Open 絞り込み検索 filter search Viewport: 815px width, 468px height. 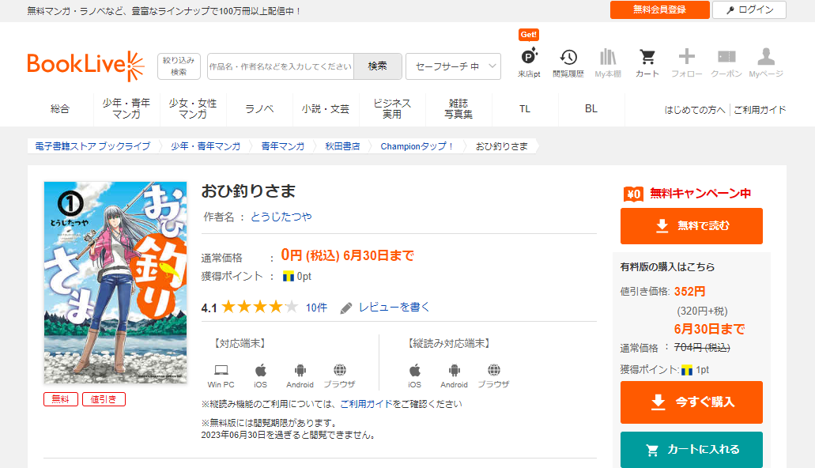click(179, 66)
